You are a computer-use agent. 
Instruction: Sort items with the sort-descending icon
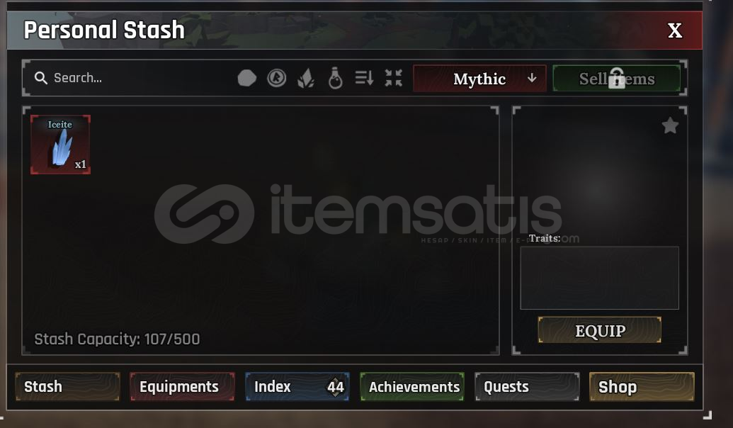(x=364, y=78)
